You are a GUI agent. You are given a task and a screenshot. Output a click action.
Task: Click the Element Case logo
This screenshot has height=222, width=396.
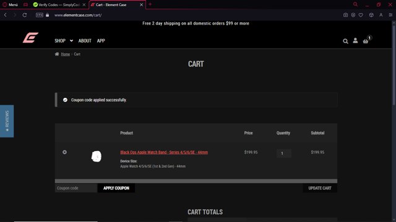pos(30,38)
